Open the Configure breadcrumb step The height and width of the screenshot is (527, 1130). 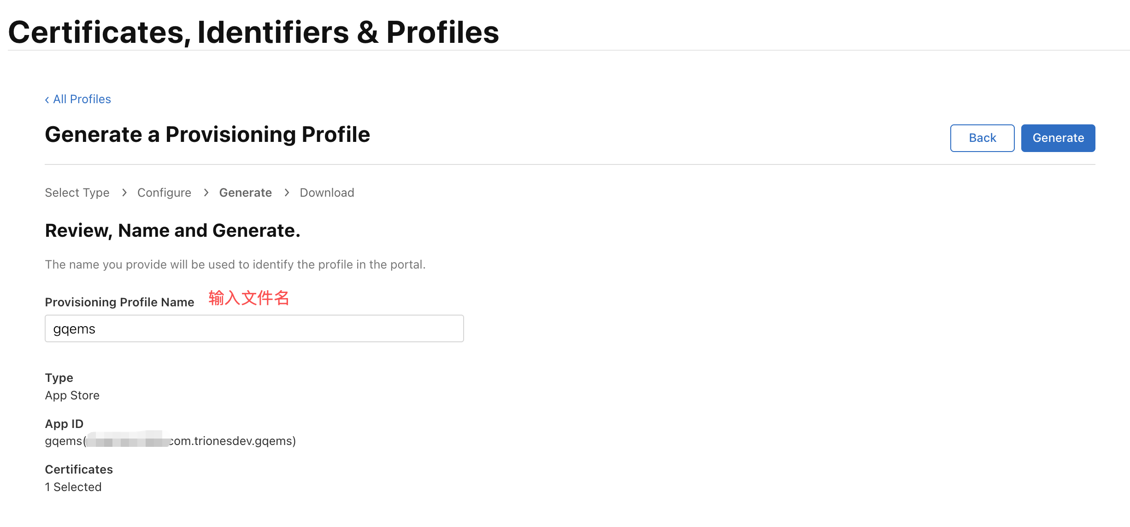point(164,193)
